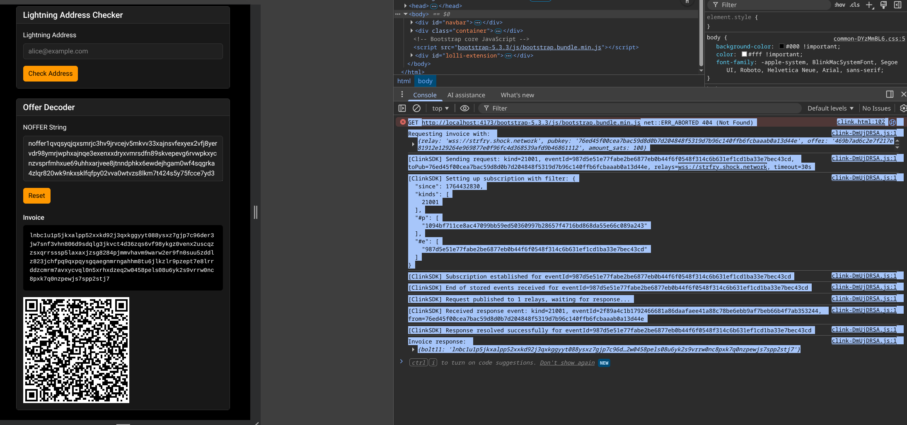Image resolution: width=907 pixels, height=425 pixels.
Task: Clear the console with the ban icon
Action: 416,108
